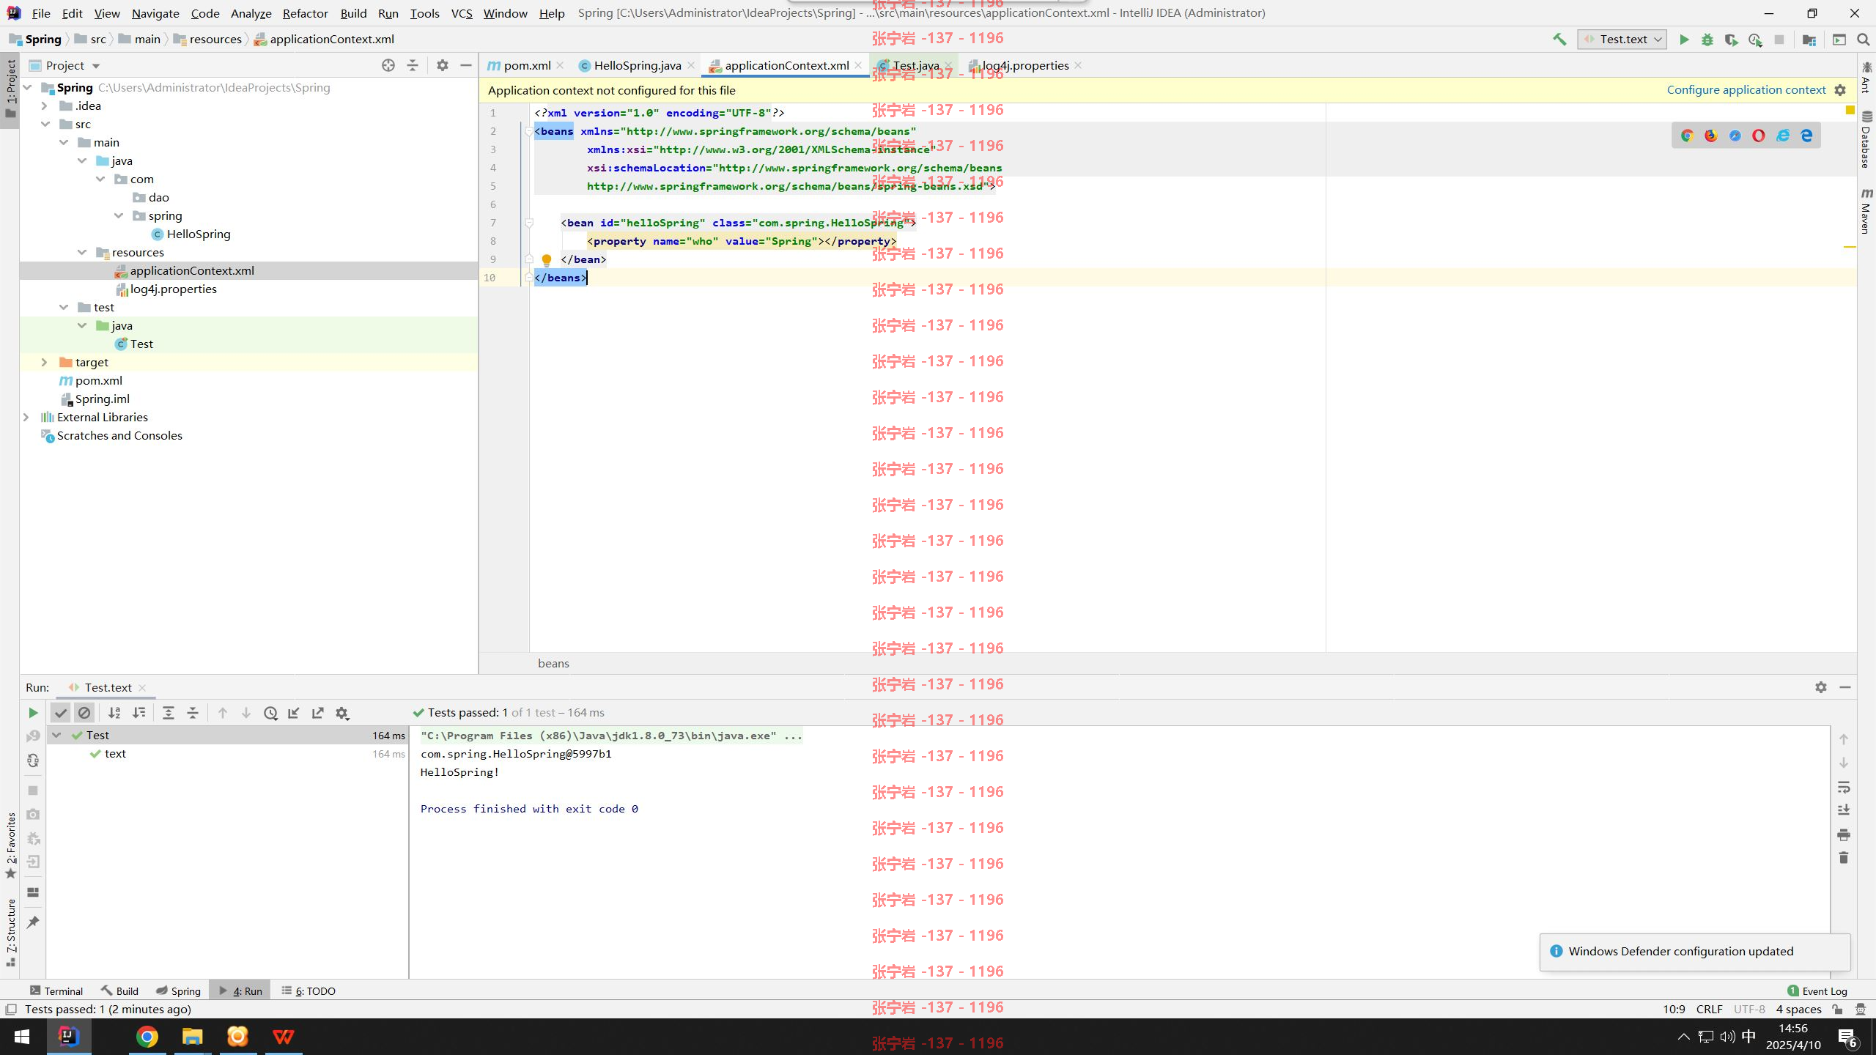Collapse all in Project panel
1876x1055 pixels.
click(413, 65)
